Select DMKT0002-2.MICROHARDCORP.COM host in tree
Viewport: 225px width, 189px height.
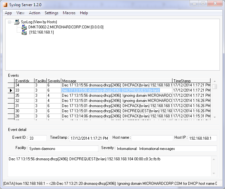point(66,27)
